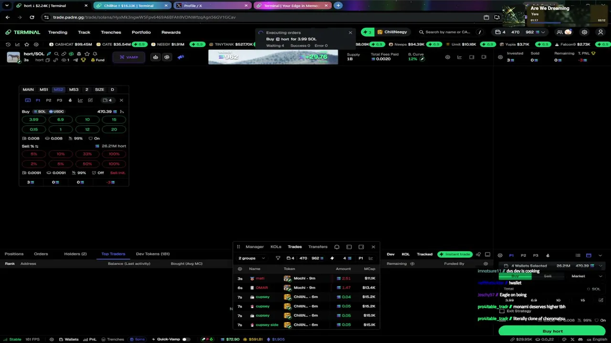The image size is (611, 343).
Task: Select USDC as buy currency
Action: pos(56,111)
